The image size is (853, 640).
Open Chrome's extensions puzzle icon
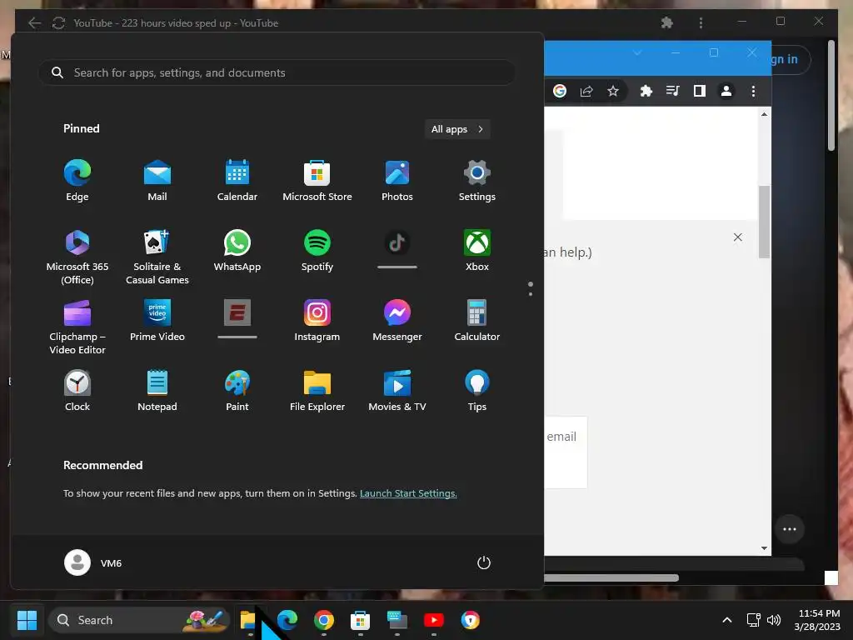click(646, 91)
